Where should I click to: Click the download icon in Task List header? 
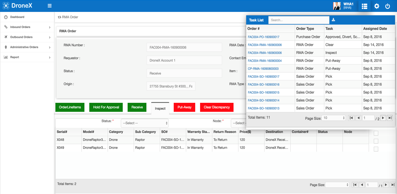[333, 20]
